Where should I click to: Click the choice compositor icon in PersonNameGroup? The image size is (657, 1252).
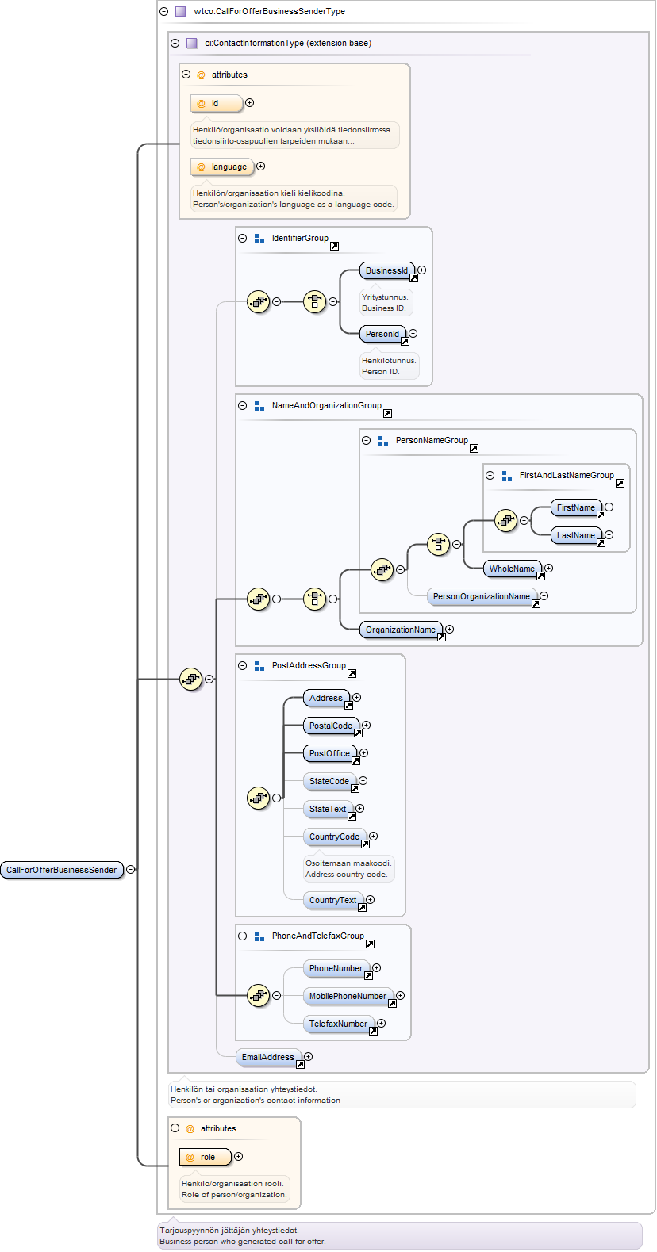coord(439,545)
